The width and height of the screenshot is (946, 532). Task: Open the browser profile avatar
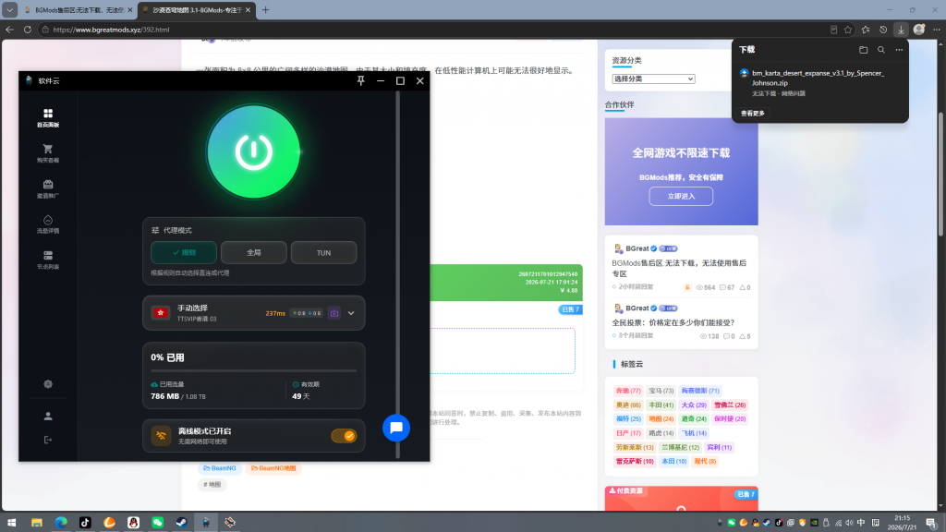pos(919,30)
